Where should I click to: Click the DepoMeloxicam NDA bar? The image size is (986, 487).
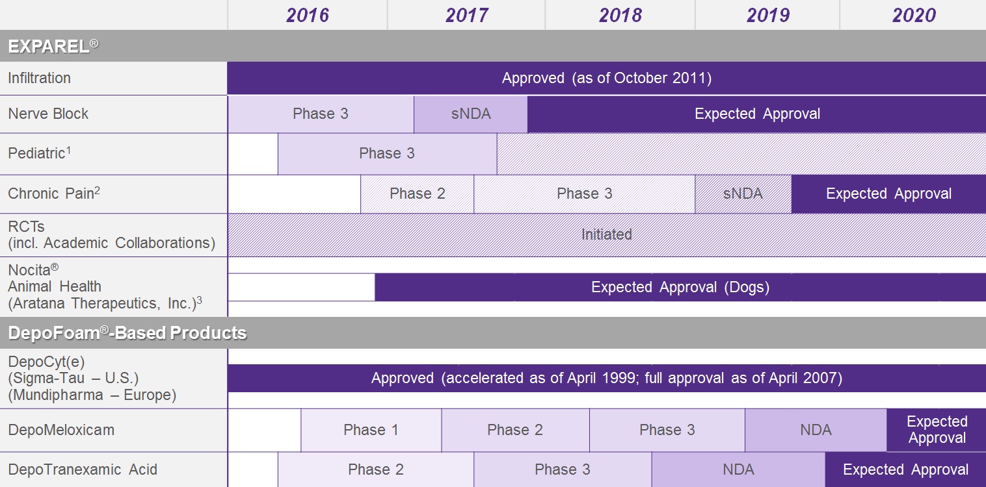tap(816, 430)
